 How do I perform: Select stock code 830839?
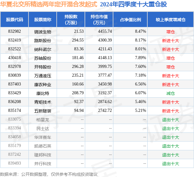15,75
